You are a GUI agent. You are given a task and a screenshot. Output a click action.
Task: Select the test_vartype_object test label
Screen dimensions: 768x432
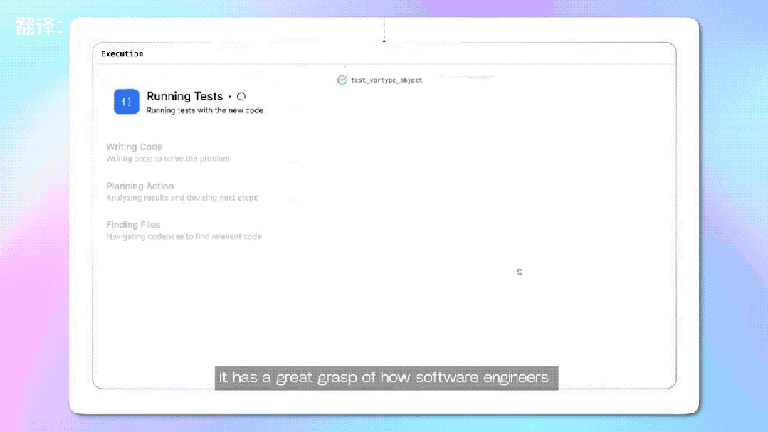[386, 80]
